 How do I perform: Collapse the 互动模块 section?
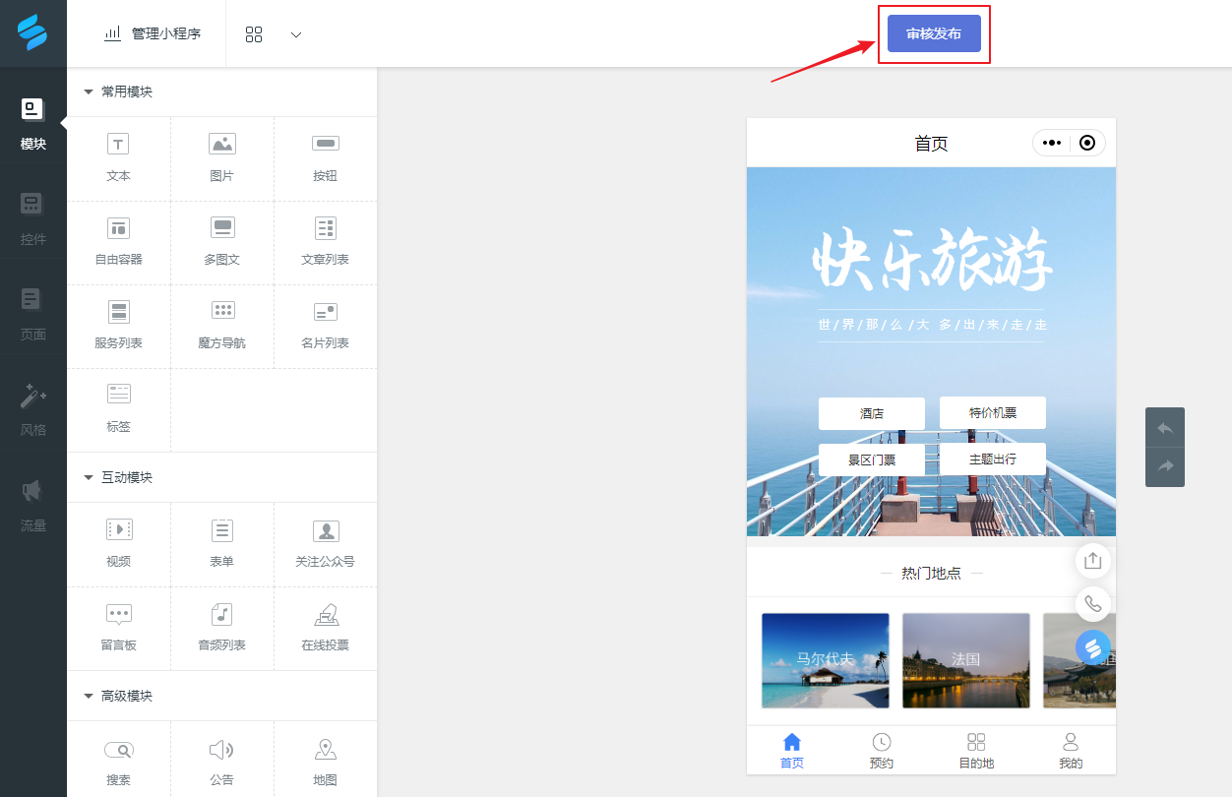89,477
